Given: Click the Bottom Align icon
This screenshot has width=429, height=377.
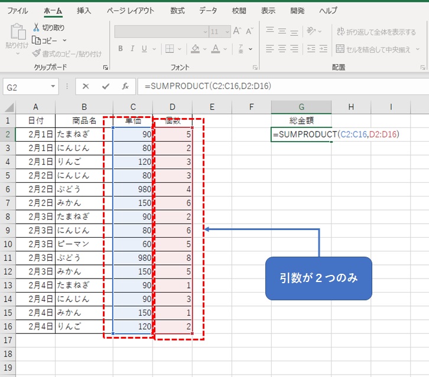Looking at the screenshot, I should point(294,32).
